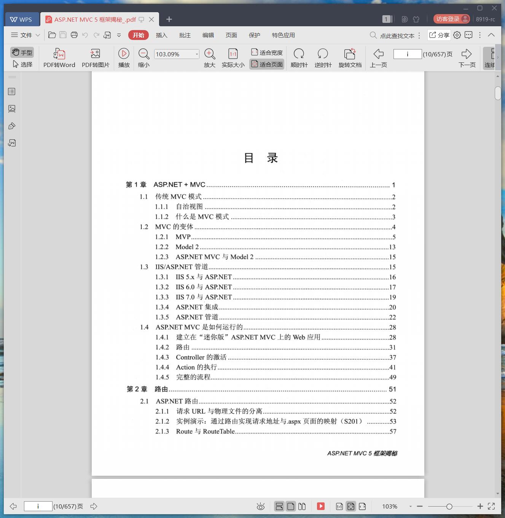The width and height of the screenshot is (505, 518).
Task: Click the comment bubble icon near 分享
Action: coord(468,35)
